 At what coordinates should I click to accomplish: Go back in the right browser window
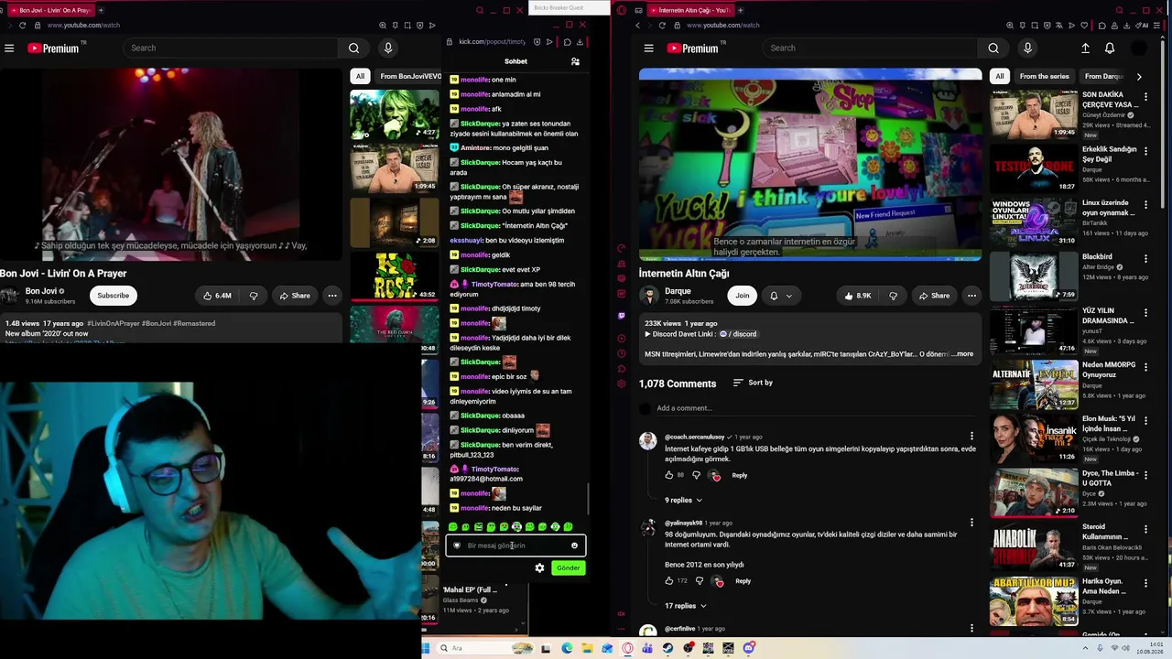[637, 26]
